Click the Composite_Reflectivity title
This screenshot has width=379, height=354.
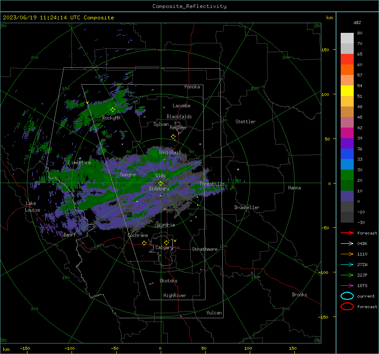click(189, 6)
